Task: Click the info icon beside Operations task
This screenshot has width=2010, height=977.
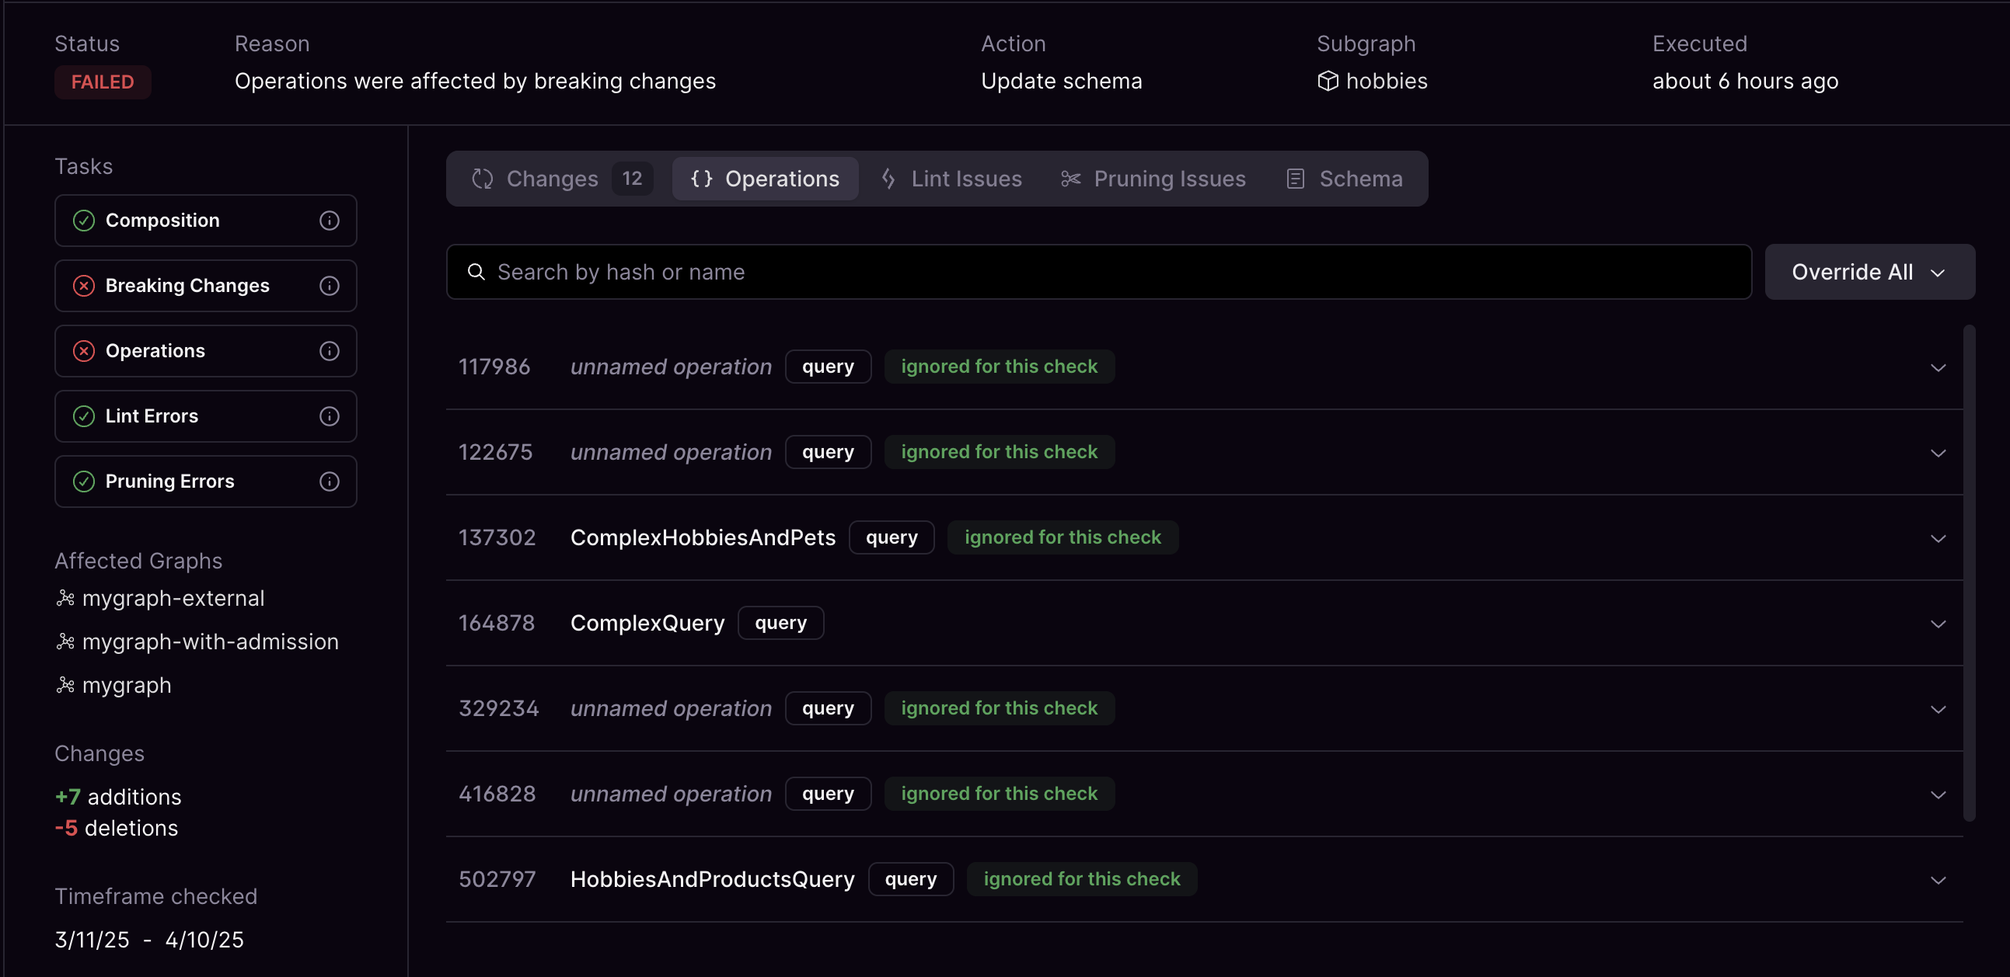Action: [330, 351]
